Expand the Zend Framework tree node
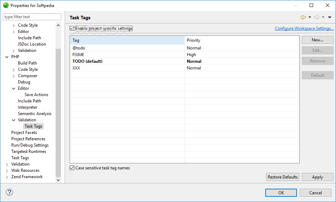The width and height of the screenshot is (336, 202). click(7, 177)
